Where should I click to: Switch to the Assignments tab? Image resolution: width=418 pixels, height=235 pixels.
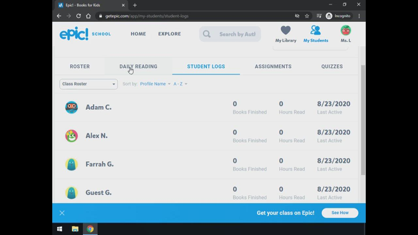(x=273, y=66)
